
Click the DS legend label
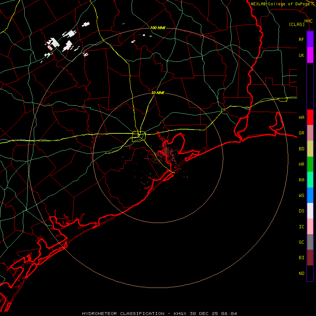(301, 211)
